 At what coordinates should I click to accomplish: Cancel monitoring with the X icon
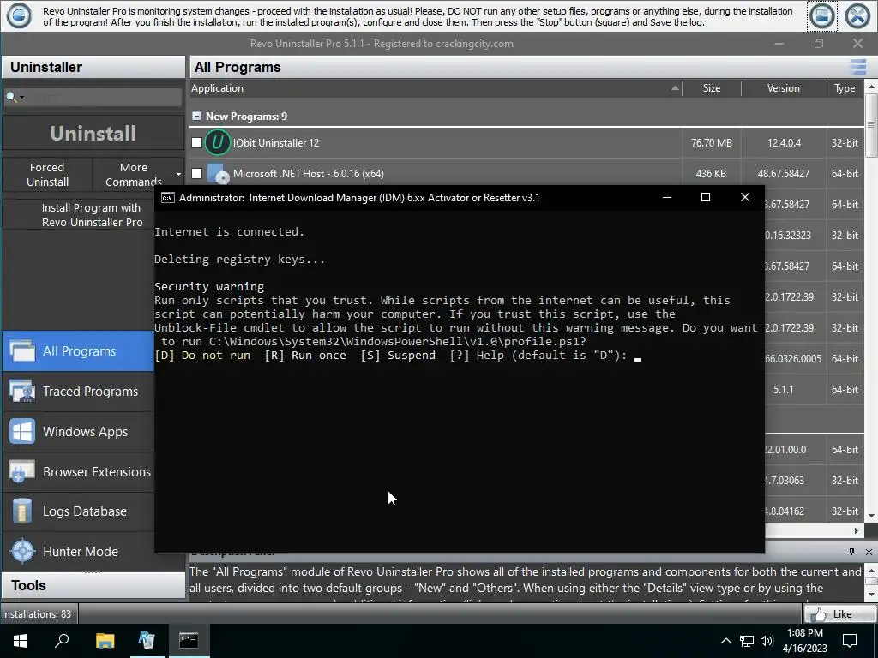coord(857,15)
